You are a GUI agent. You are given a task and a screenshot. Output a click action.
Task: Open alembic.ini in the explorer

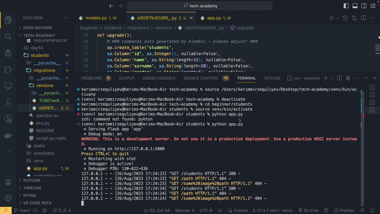click(47, 116)
